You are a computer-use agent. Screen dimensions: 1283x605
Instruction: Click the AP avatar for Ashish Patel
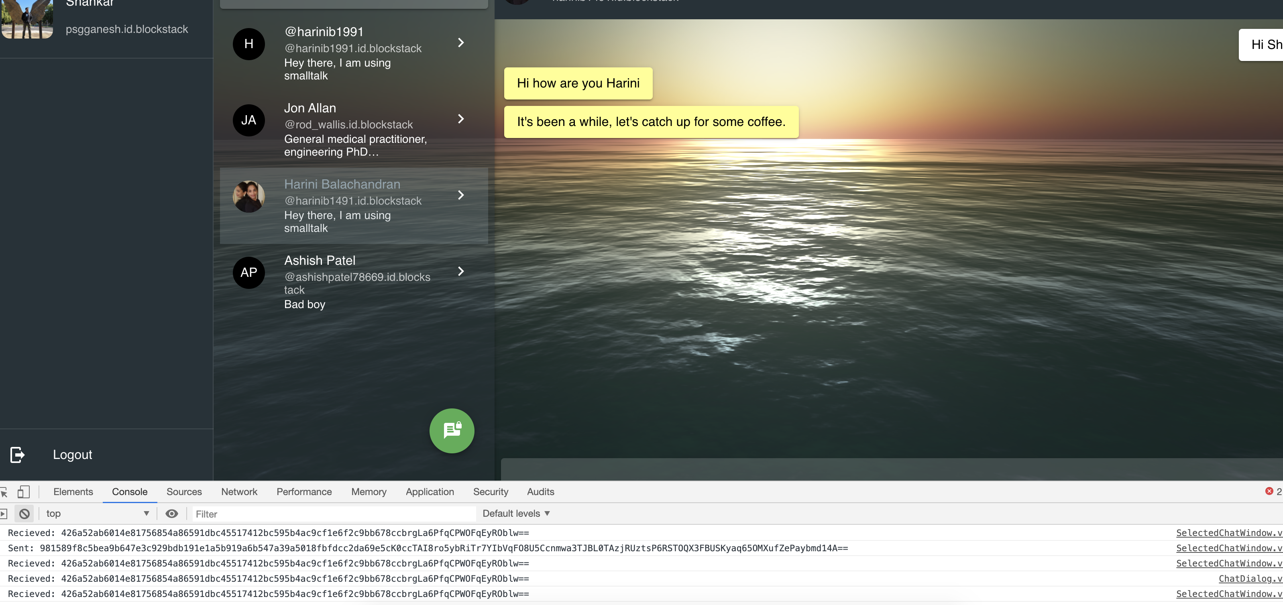click(x=248, y=272)
